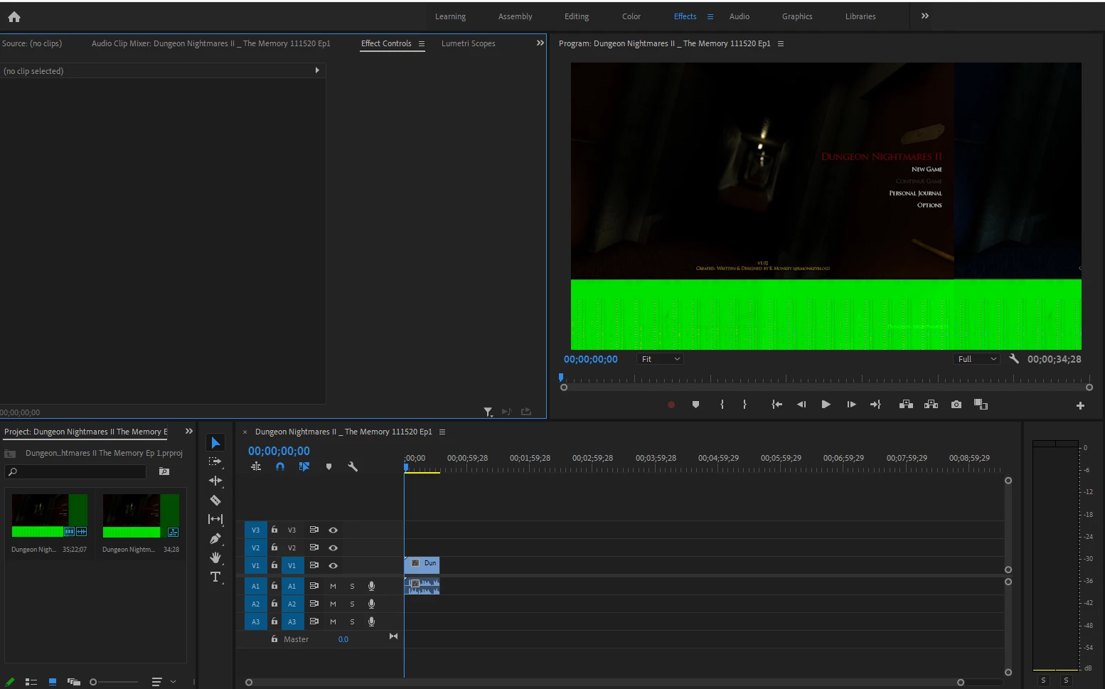
Task: Click Add Marker in Program Monitor
Action: pyautogui.click(x=695, y=405)
